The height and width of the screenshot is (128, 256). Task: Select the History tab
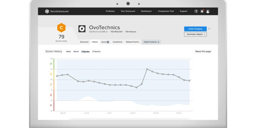(x=95, y=42)
